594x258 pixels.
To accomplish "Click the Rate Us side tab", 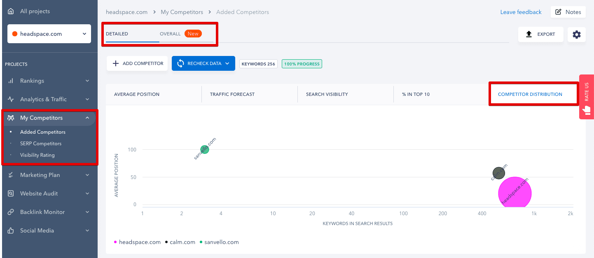I will [587, 97].
